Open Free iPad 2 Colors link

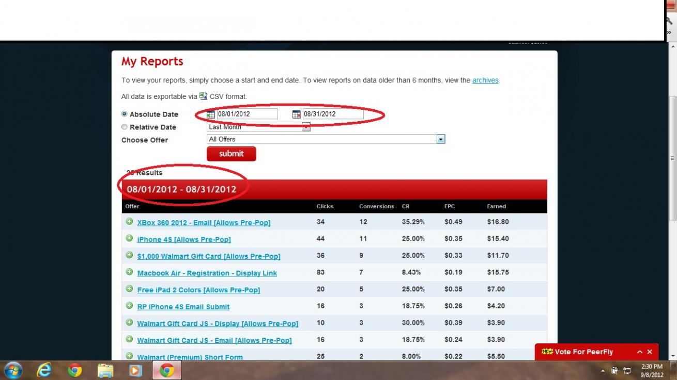click(x=198, y=290)
